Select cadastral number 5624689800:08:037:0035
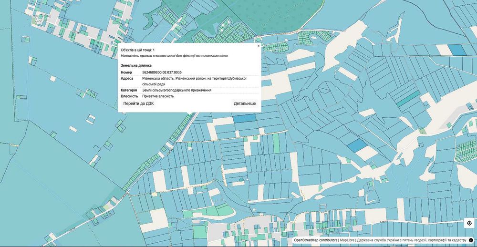The image size is (477, 247). pyautogui.click(x=162, y=72)
